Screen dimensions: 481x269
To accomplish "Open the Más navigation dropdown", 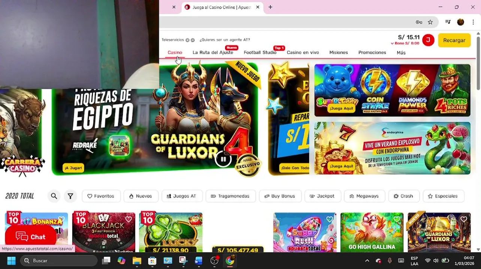I will pos(401,53).
